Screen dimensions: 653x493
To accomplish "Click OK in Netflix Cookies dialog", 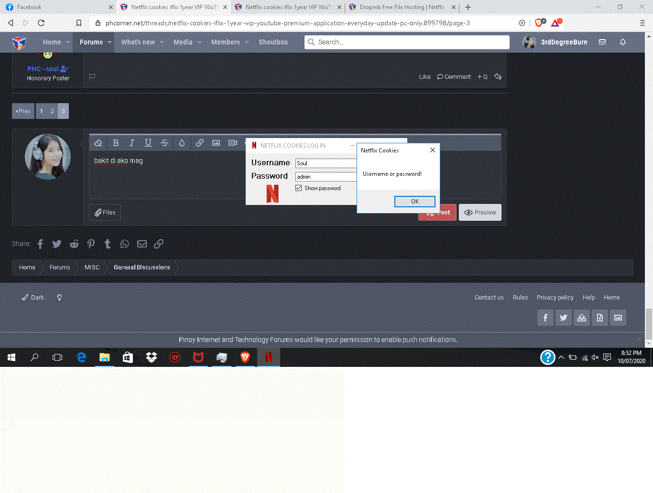I will pos(415,202).
